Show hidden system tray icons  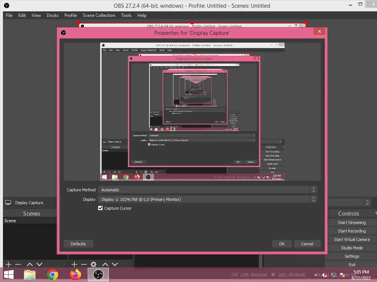(316, 275)
